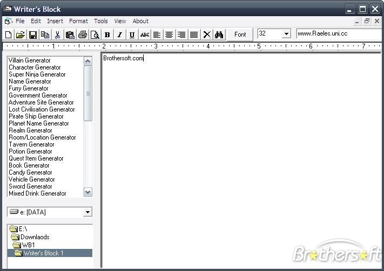The image size is (384, 271).
Task: Open the e: [DATA] drive dropdown
Action: [87, 212]
